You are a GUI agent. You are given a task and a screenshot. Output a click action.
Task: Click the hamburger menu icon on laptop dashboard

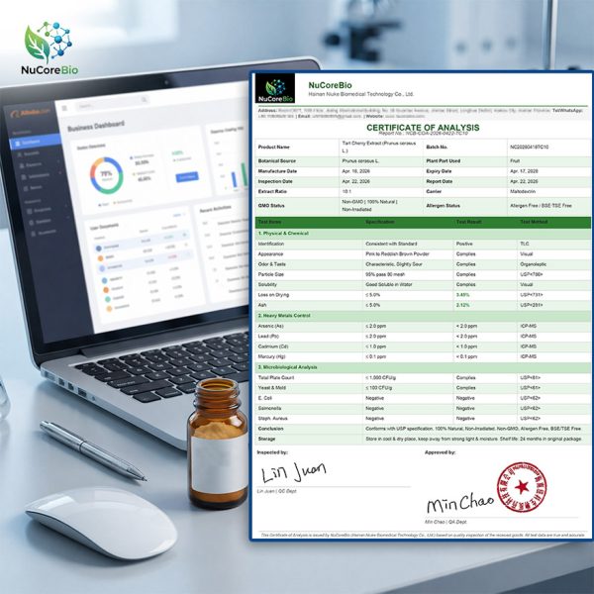[64, 108]
